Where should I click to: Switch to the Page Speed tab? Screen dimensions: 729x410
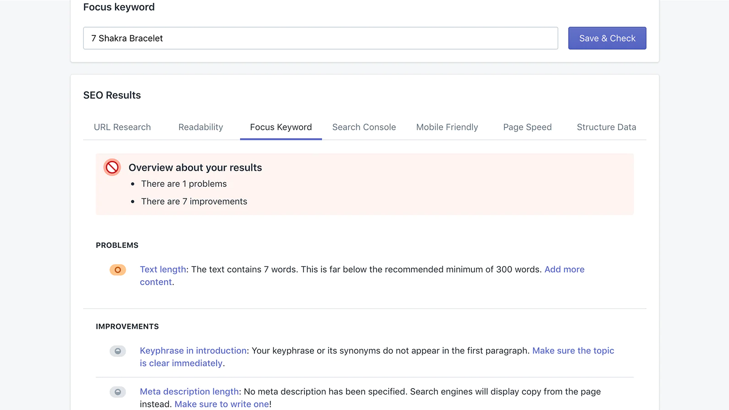tap(527, 127)
